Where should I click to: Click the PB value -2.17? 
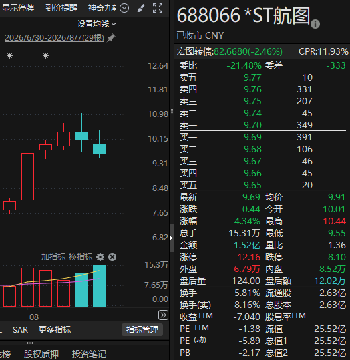pyautogui.click(x=250, y=353)
